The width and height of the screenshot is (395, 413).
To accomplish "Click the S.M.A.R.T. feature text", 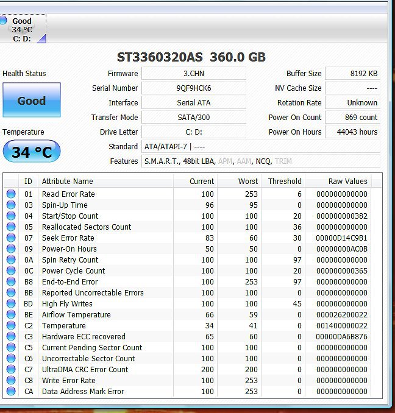I will 162,161.
